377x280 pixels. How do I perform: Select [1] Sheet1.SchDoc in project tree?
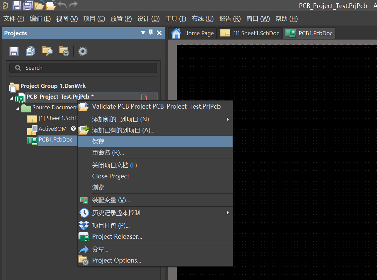tap(58, 118)
